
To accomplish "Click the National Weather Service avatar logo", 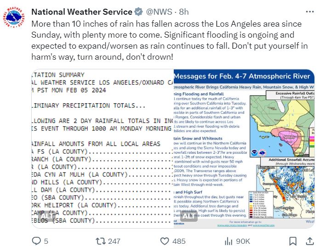I will (x=14, y=17).
